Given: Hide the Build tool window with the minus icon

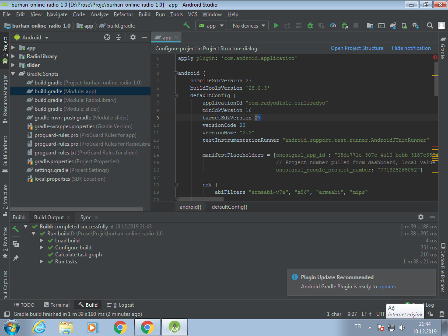Looking at the screenshot, I should (432, 217).
